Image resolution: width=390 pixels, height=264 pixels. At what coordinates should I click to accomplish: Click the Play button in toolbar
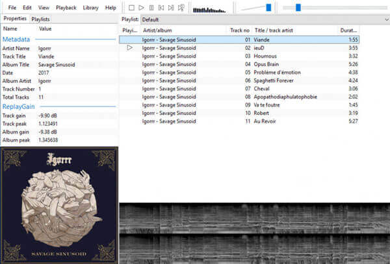click(141, 8)
